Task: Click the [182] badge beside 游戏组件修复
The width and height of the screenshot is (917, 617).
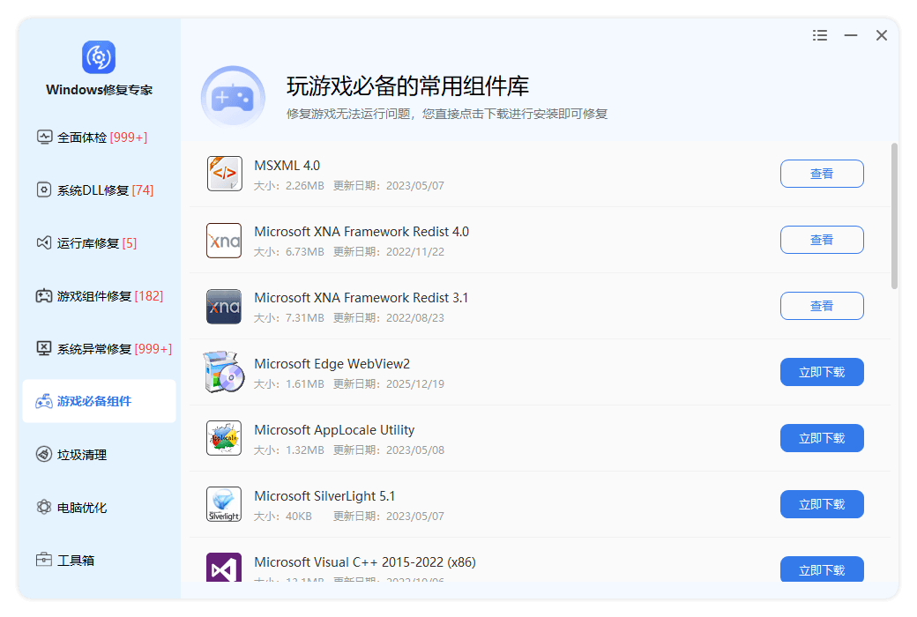Action: click(x=149, y=296)
